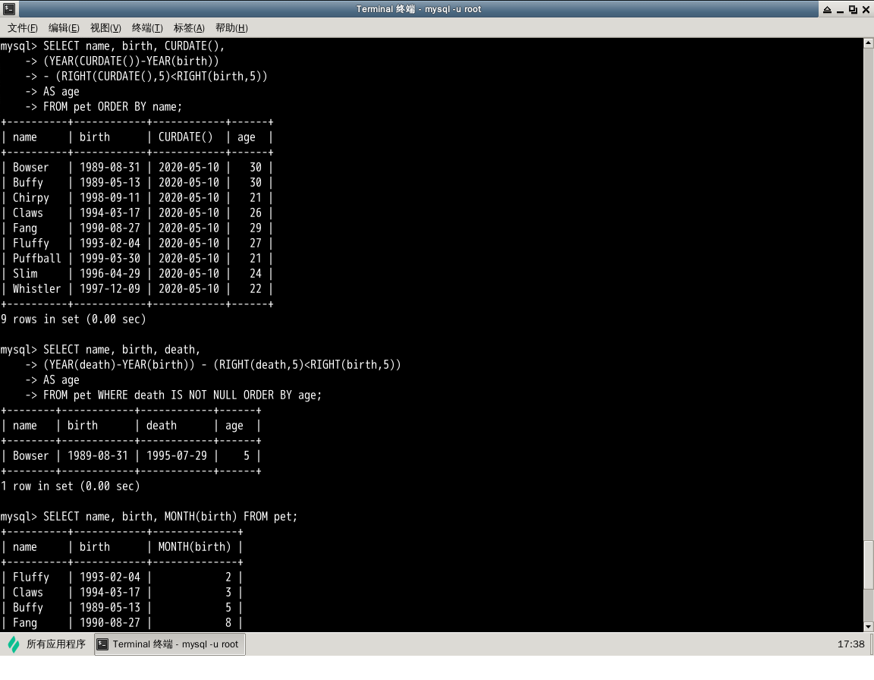Screen dimensions: 874x680
Task: Click the 17:38 clock in panel
Action: click(850, 644)
